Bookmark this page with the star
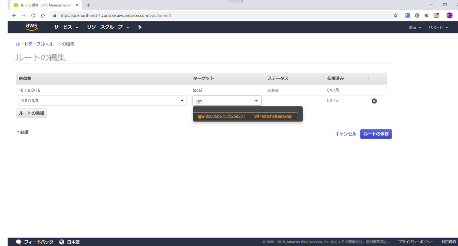 coord(395,16)
